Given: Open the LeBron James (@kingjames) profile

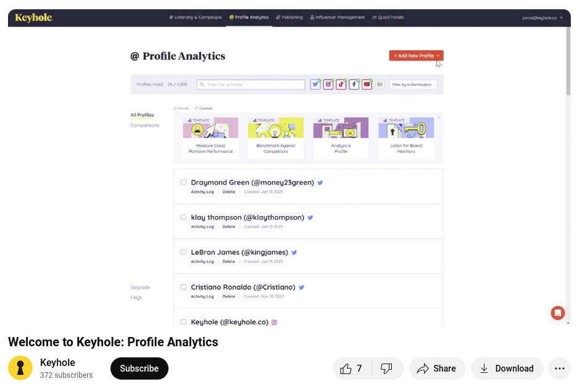Looking at the screenshot, I should click(239, 252).
